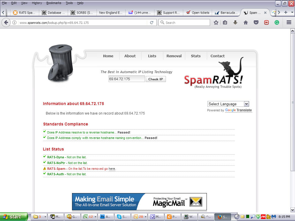Switch to the (144 unre... mail tab
This screenshot has width=295, height=221.
click(140, 13)
